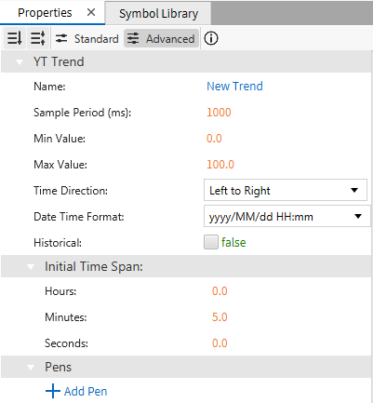Viewport: 373px width, 403px height.
Task: Click the information circle icon
Action: [211, 38]
